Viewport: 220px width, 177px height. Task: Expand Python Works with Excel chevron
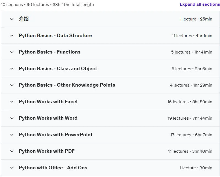pyautogui.click(x=12, y=102)
